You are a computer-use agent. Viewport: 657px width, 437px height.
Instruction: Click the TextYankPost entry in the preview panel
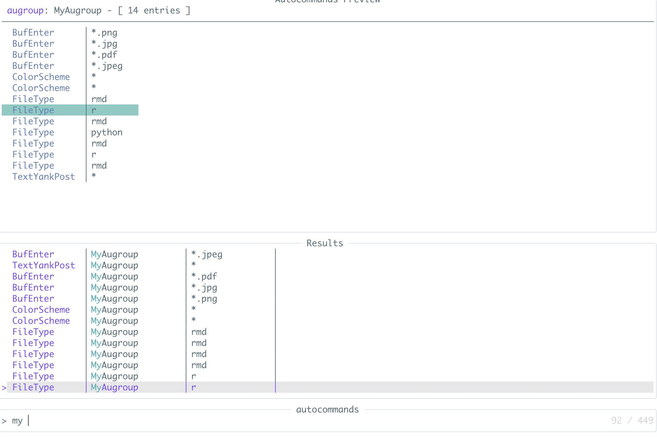pyautogui.click(x=44, y=176)
